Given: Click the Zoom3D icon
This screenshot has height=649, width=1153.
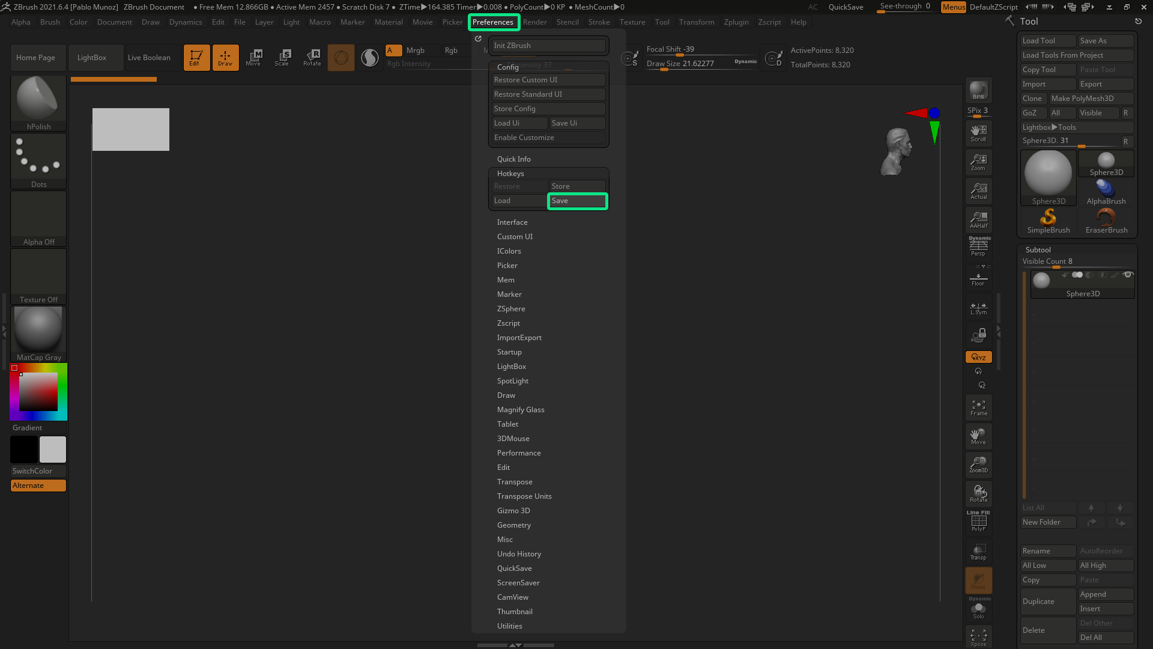Looking at the screenshot, I should [978, 465].
